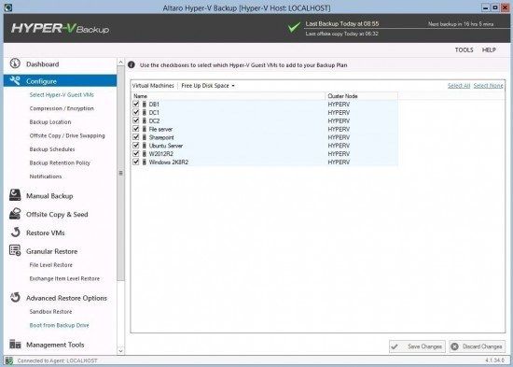The image size is (513, 367).
Task: Click the Next backup countdown text
Action: click(x=461, y=24)
